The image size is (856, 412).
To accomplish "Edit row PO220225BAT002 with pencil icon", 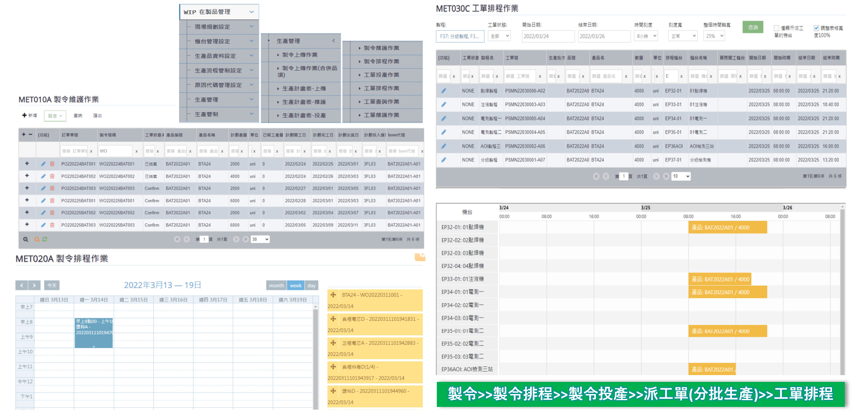I will click(43, 213).
